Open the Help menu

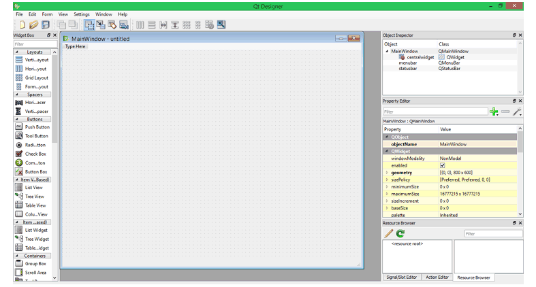pos(123,14)
